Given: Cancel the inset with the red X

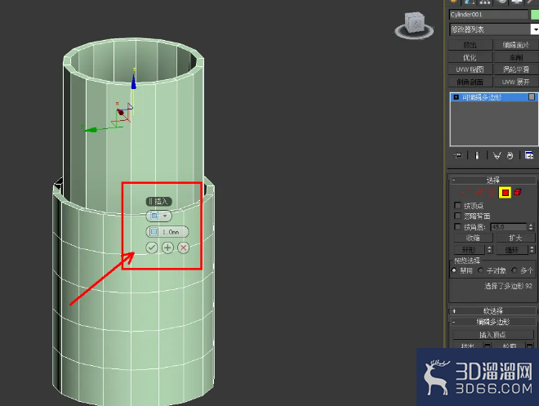Looking at the screenshot, I should pyautogui.click(x=183, y=248).
